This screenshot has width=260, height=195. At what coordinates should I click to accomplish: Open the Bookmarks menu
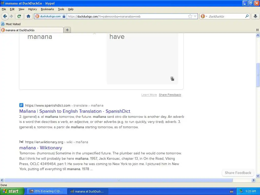tap(47, 9)
